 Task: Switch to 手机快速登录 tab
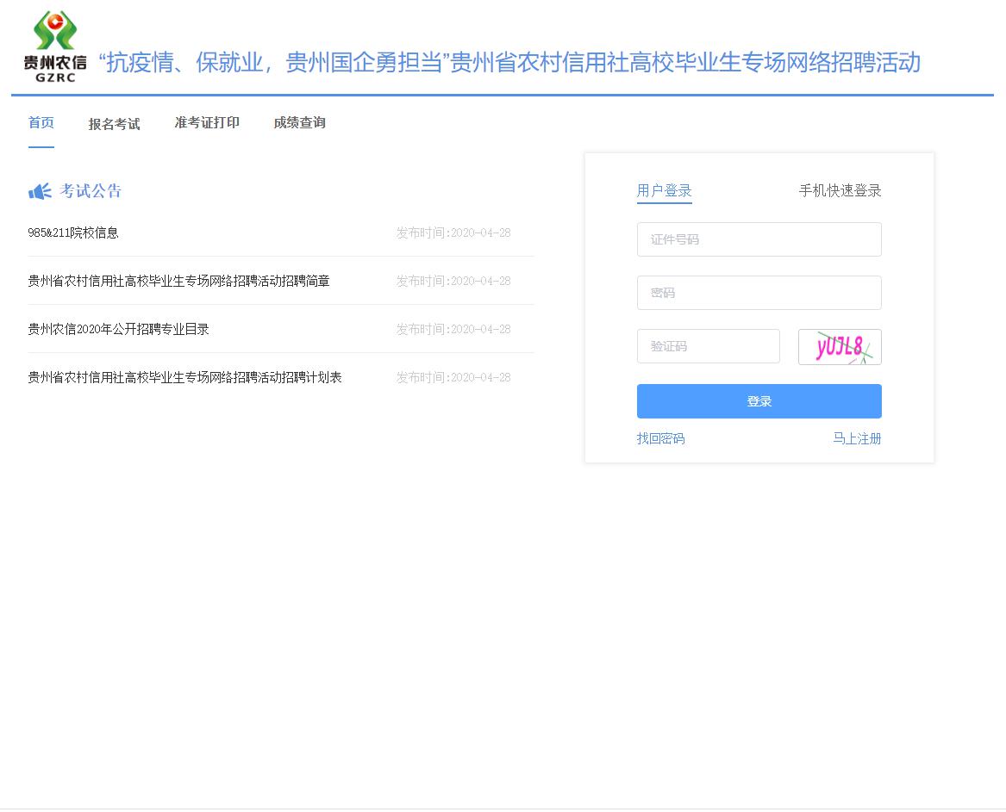[840, 191]
